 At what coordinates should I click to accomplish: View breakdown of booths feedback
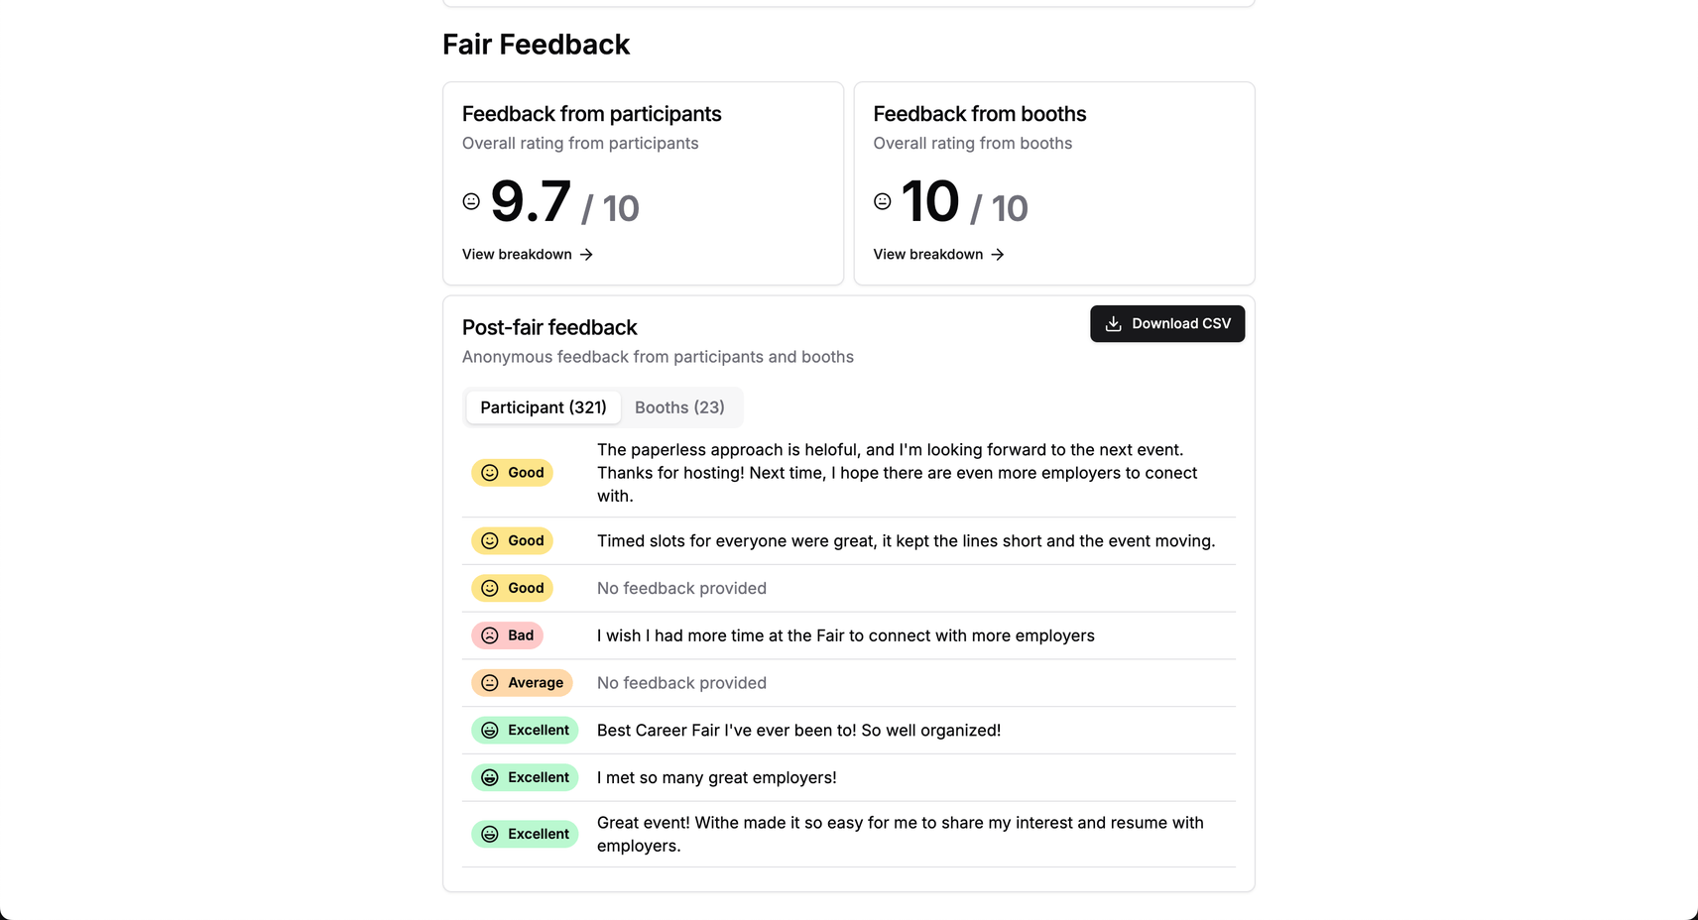tap(938, 255)
